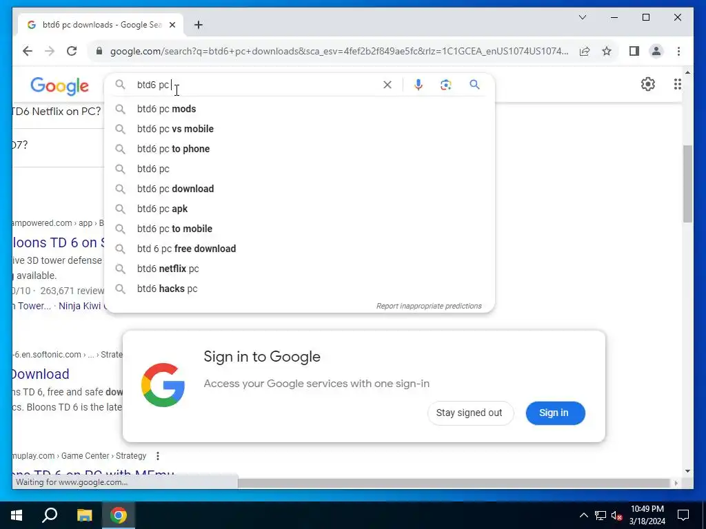The height and width of the screenshot is (529, 706).
Task: Choose 'Stay signed out' button
Action: [470, 413]
